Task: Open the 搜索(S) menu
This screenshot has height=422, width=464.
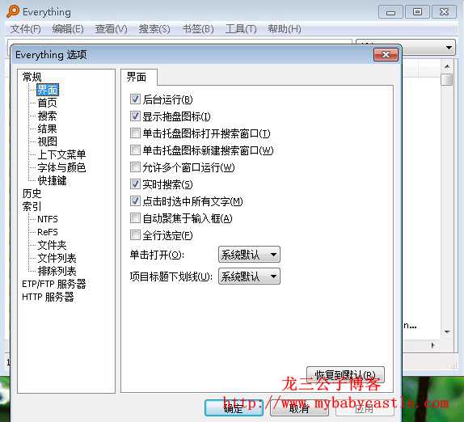Action: point(154,29)
